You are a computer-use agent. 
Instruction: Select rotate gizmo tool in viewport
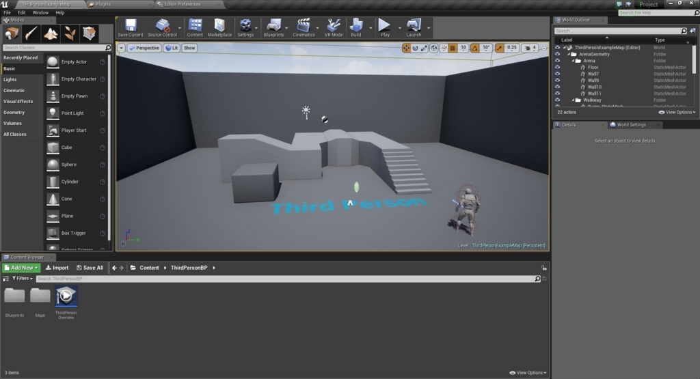[415, 48]
